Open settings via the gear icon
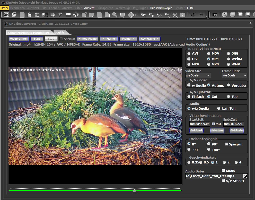 click(x=192, y=15)
